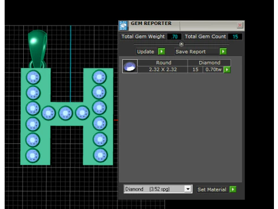This screenshot has width=278, height=209.
Task: Click the green arrow next to Save Report
Action: 223,52
